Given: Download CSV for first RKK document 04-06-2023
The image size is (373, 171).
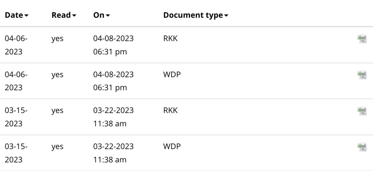Looking at the screenshot, I should (x=361, y=39).
